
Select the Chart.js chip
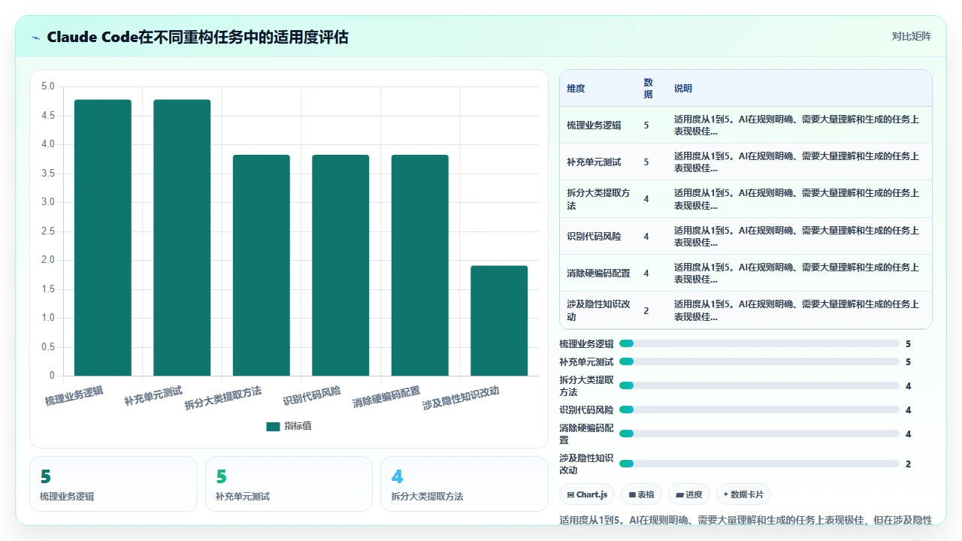587,494
